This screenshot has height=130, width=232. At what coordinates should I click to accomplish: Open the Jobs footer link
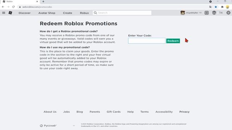[x=66, y=112]
